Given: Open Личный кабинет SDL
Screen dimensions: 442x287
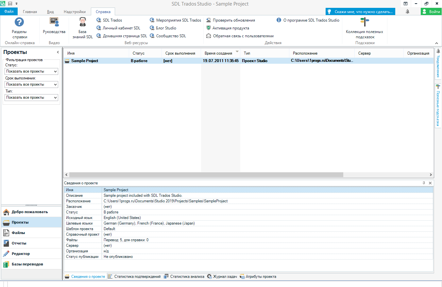Looking at the screenshot, I should coord(118,28).
